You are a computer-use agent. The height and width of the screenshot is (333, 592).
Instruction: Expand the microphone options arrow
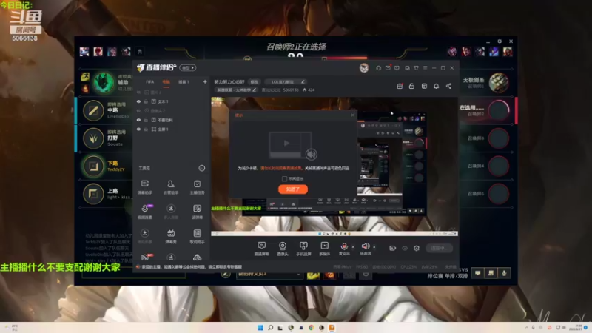[x=353, y=247]
